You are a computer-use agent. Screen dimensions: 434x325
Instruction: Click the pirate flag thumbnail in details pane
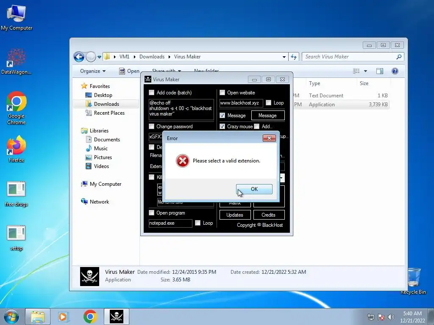pos(90,276)
